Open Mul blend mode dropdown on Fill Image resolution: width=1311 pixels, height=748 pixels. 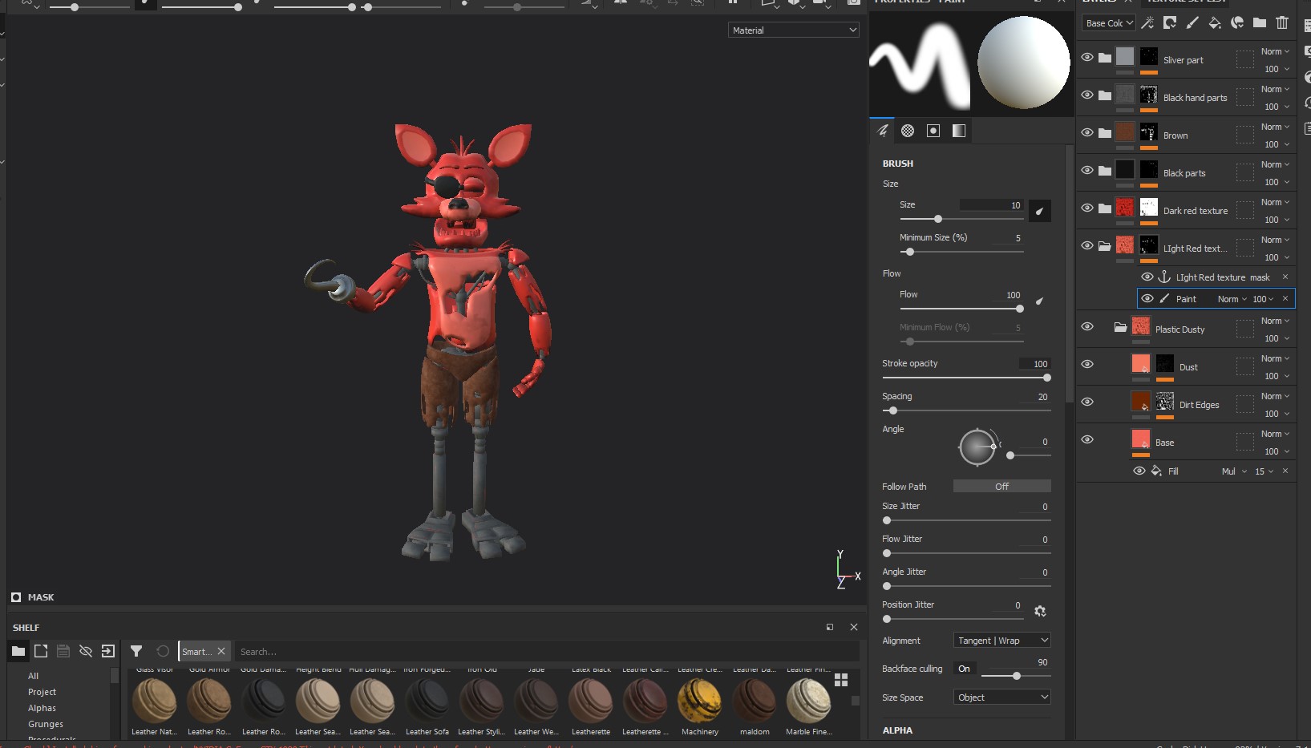coord(1234,471)
